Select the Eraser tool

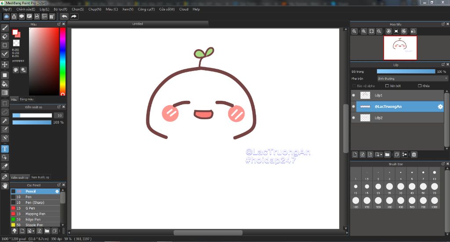tap(4, 36)
